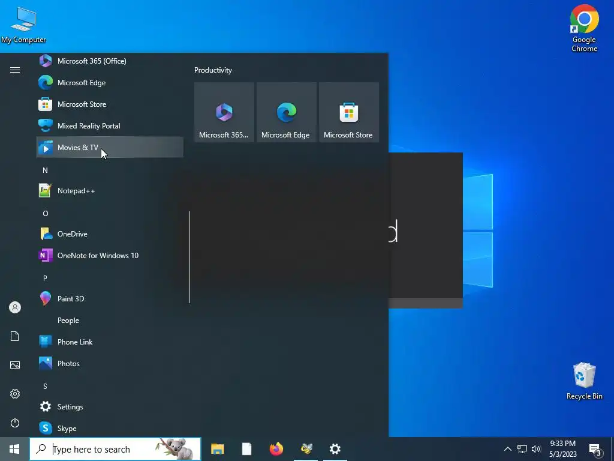Open the blank document taskbar icon
The width and height of the screenshot is (614, 461).
click(246, 449)
